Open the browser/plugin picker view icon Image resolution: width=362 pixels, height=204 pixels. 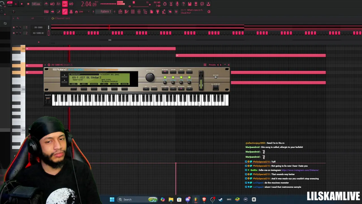point(145,12)
